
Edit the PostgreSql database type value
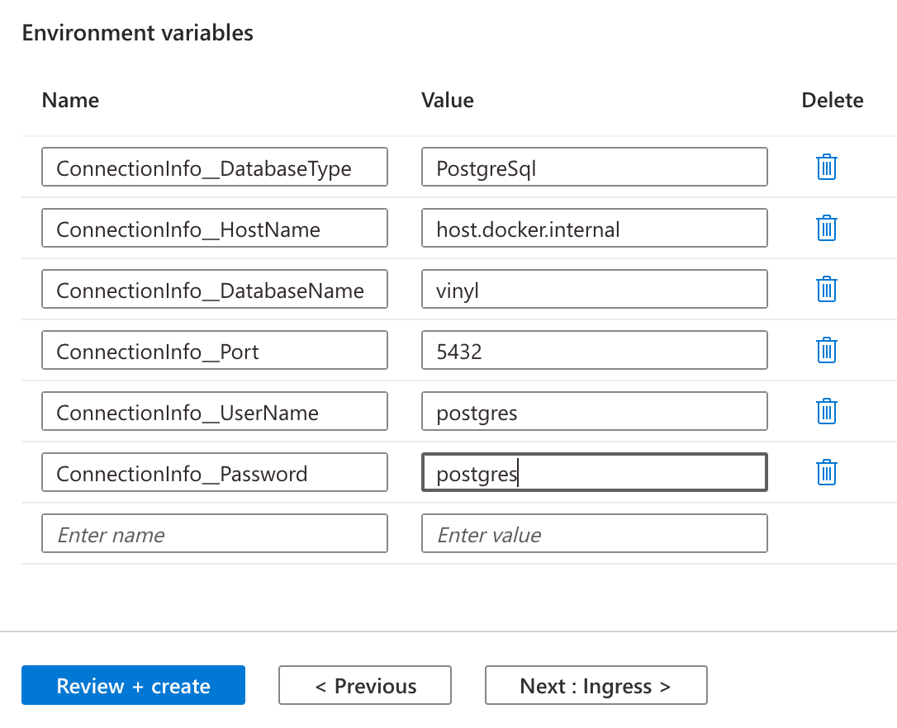pyautogui.click(x=594, y=167)
